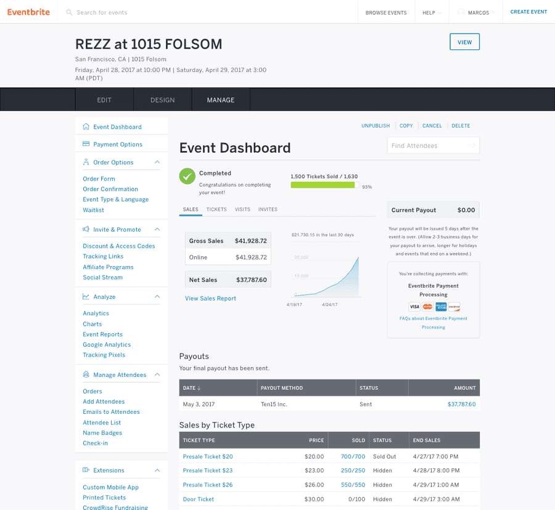This screenshot has height=510, width=555.
Task: Switch to the TICKETS tab
Action: (x=216, y=209)
